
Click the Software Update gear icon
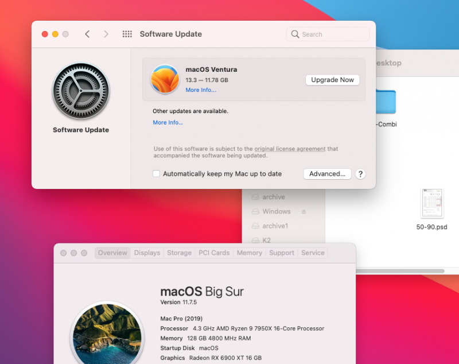tap(81, 91)
